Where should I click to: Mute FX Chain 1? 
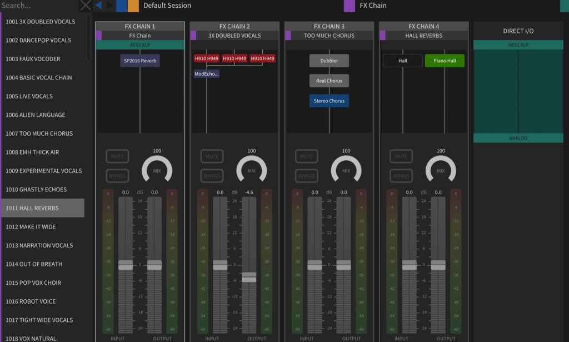point(117,156)
